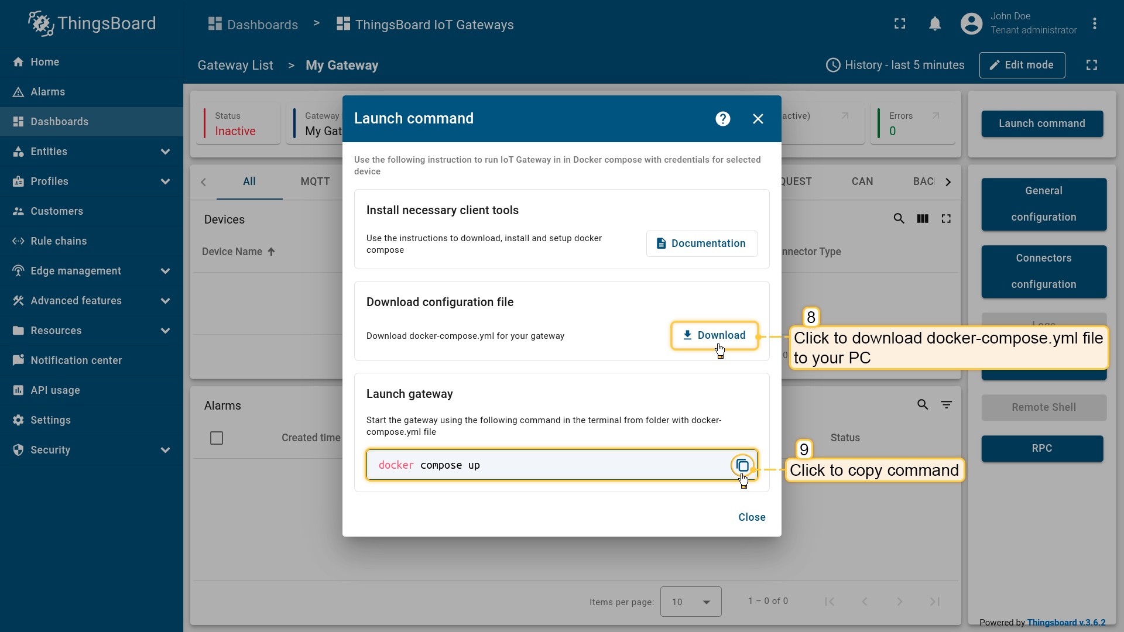Screen dimensions: 1124x632
Task: Sort alarms by Created time
Action: pyautogui.click(x=311, y=438)
